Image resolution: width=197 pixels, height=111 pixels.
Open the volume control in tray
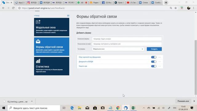coord(163,108)
